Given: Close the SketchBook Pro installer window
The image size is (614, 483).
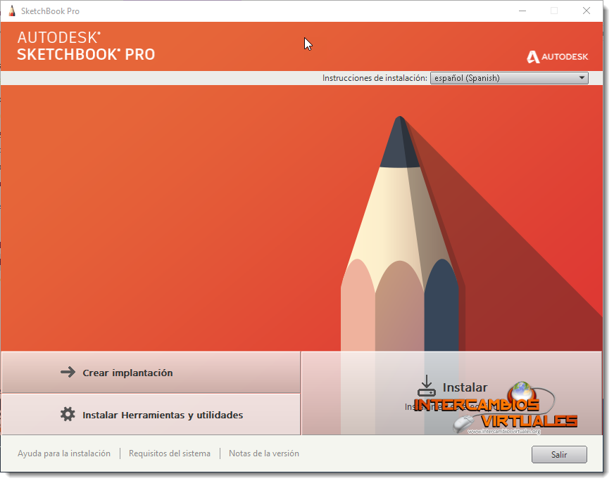Looking at the screenshot, I should [x=587, y=11].
